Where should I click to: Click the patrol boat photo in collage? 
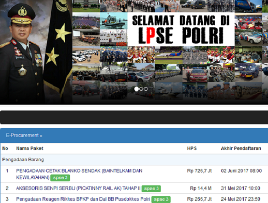113,21
